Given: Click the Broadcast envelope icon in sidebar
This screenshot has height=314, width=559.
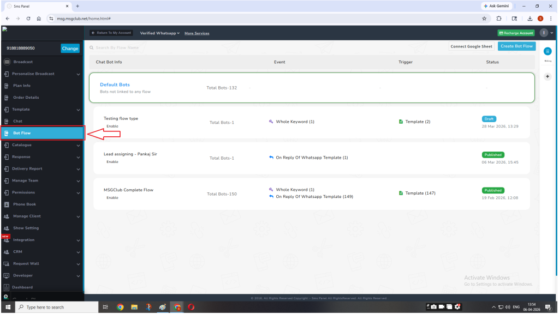Looking at the screenshot, I should pos(7,62).
